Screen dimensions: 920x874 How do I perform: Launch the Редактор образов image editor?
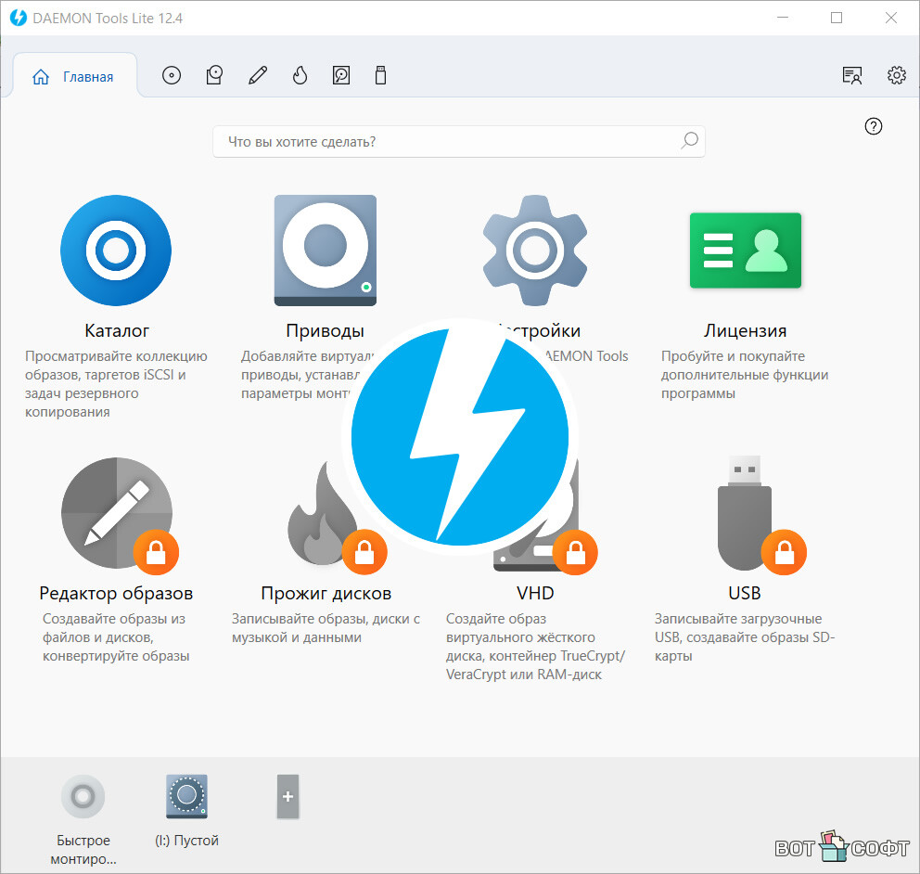[116, 513]
